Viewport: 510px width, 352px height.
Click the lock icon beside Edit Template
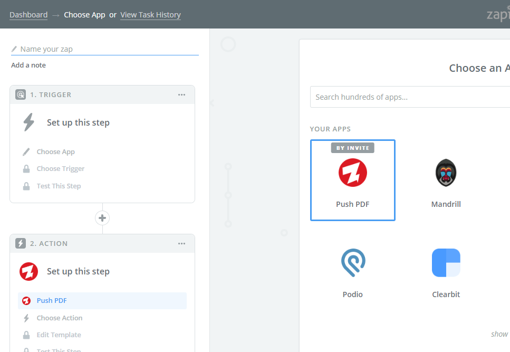coord(26,335)
